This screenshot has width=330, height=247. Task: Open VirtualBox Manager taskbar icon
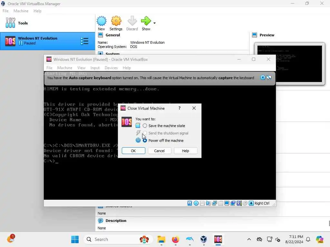pyautogui.click(x=204, y=239)
